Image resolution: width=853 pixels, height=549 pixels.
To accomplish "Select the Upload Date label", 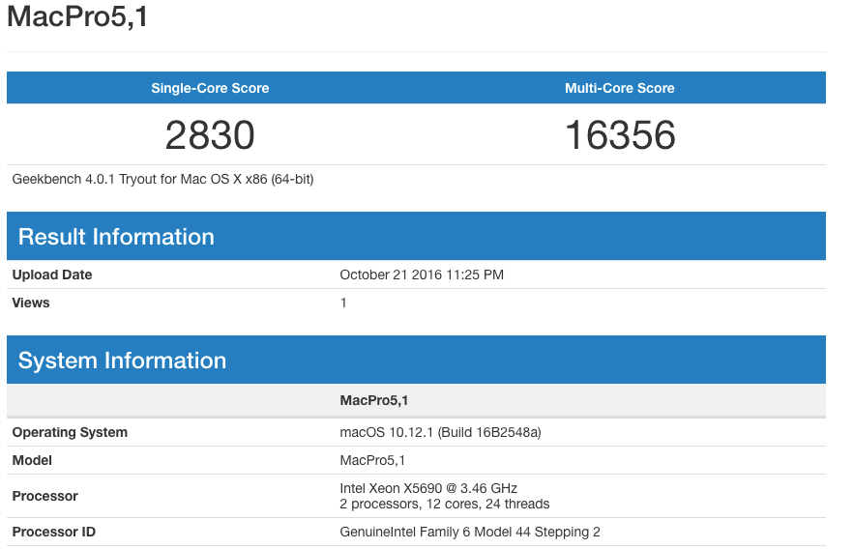I will coord(52,274).
